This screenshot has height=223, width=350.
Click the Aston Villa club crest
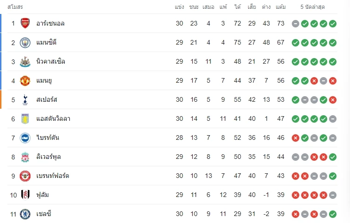[25, 118]
